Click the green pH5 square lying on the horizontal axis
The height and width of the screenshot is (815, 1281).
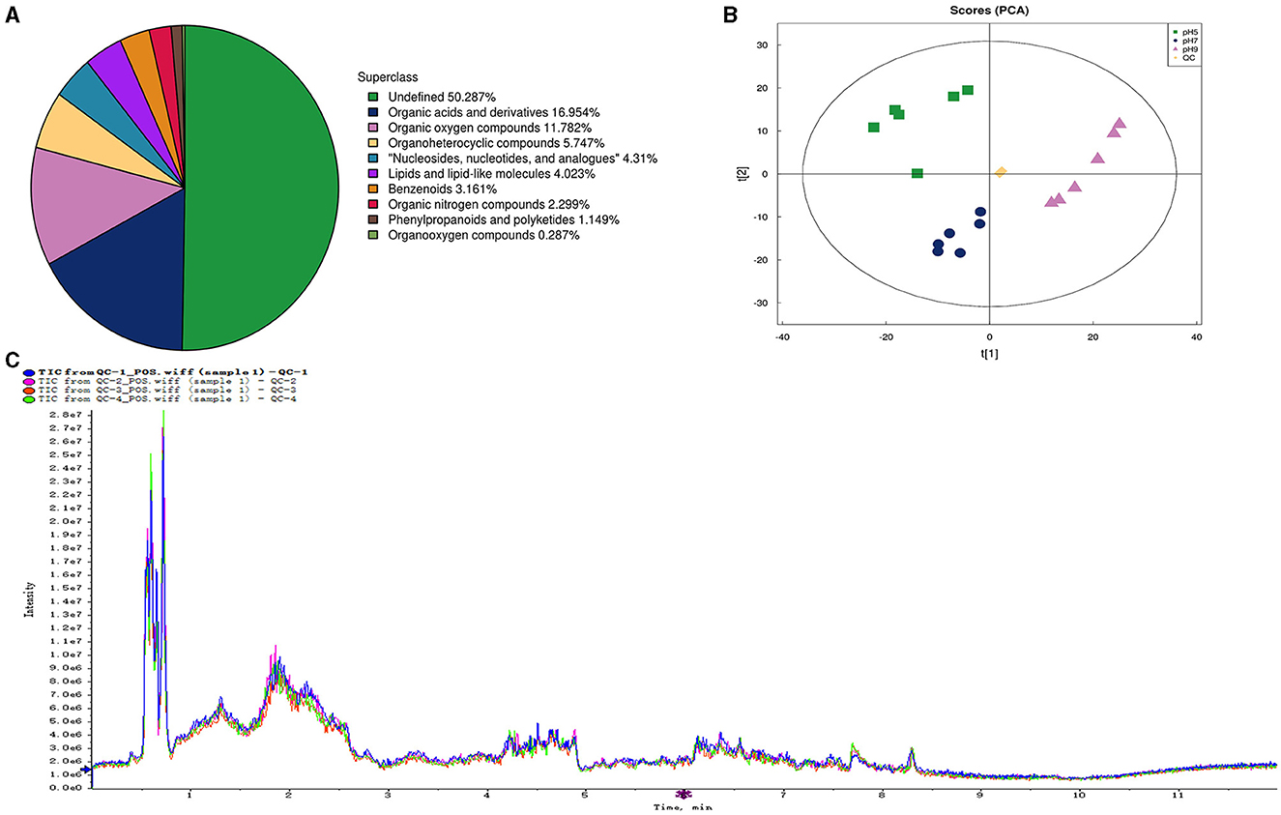point(917,173)
